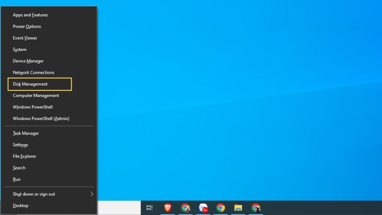
Task: Launch Task Manager from the menu
Action: point(26,133)
